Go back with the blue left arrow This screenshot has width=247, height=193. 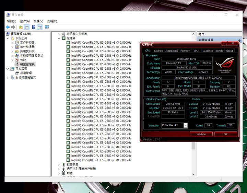(x=8, y=27)
